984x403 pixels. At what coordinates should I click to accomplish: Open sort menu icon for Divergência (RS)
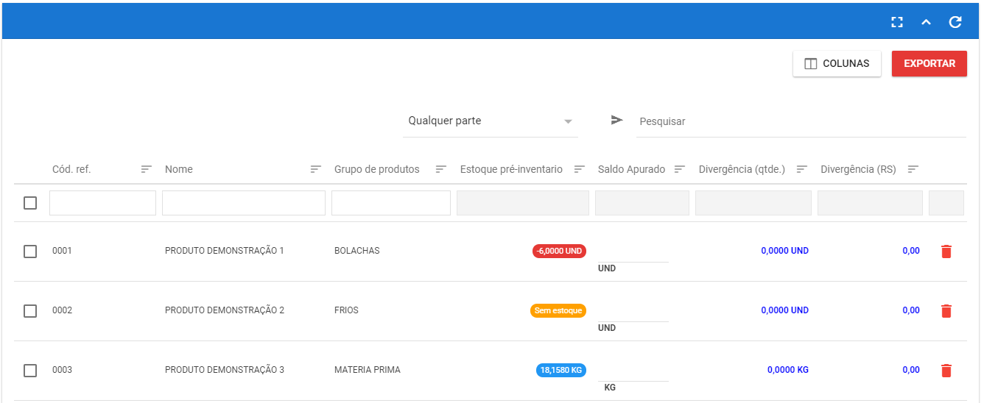pos(913,169)
